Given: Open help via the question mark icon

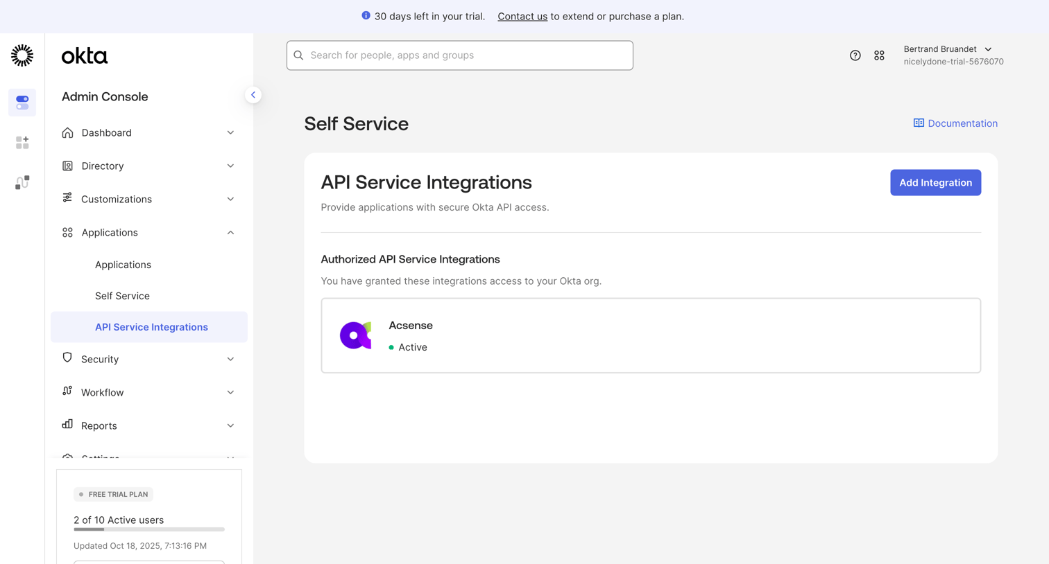Looking at the screenshot, I should pyautogui.click(x=855, y=55).
